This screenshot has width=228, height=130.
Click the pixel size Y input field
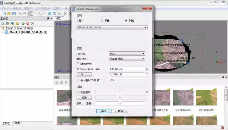pyautogui.click(x=127, y=74)
